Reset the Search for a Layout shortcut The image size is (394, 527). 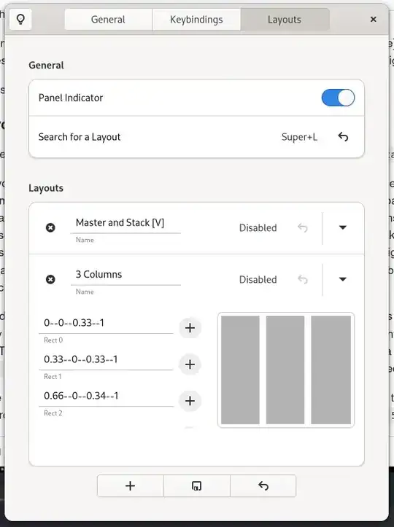343,137
